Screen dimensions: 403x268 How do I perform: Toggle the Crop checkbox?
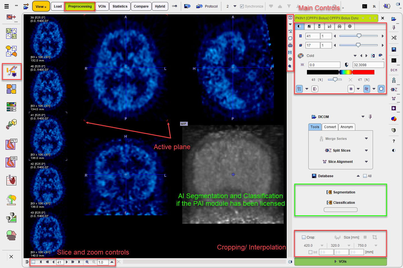coord(304,237)
